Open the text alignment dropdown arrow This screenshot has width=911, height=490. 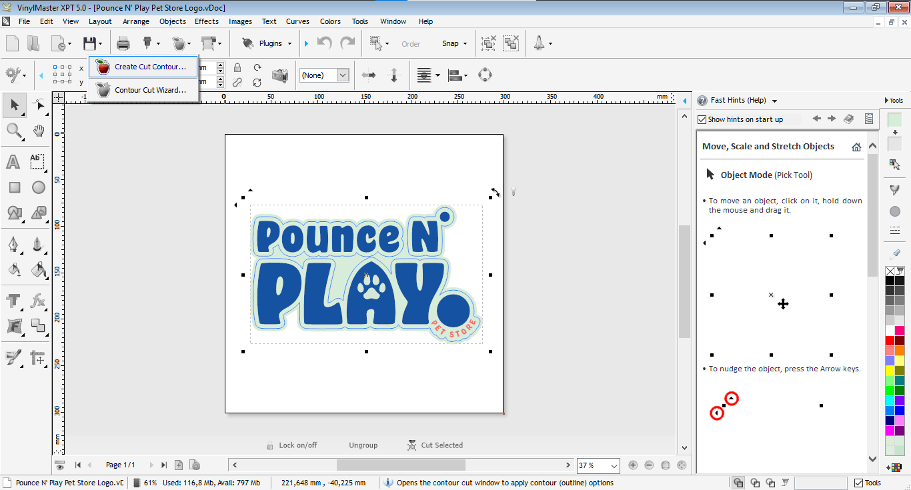pos(437,75)
